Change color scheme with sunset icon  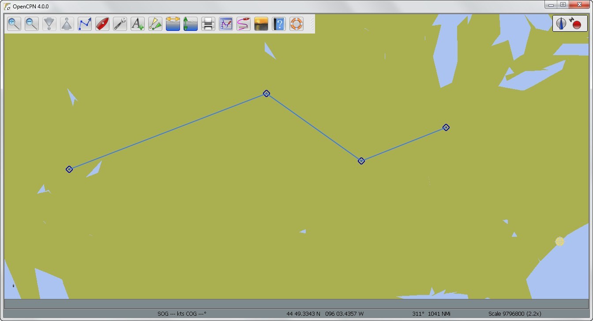click(261, 24)
